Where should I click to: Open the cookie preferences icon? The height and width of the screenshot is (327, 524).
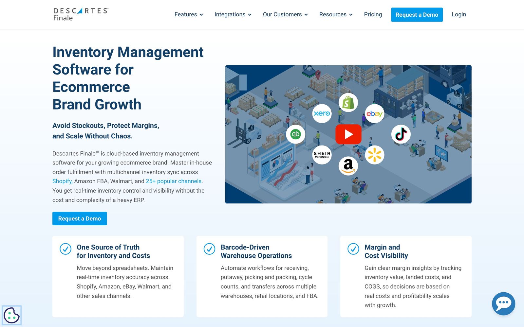pos(11,315)
